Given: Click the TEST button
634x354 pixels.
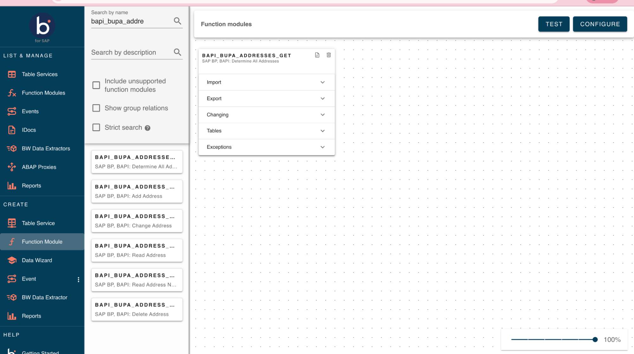Looking at the screenshot, I should [x=554, y=24].
